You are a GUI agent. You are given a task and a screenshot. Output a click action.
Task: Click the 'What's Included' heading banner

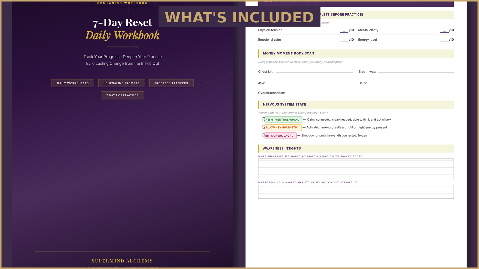pyautogui.click(x=239, y=17)
